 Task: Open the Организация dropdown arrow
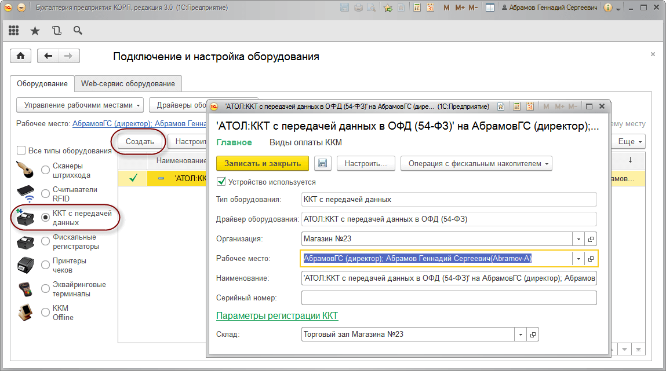578,238
